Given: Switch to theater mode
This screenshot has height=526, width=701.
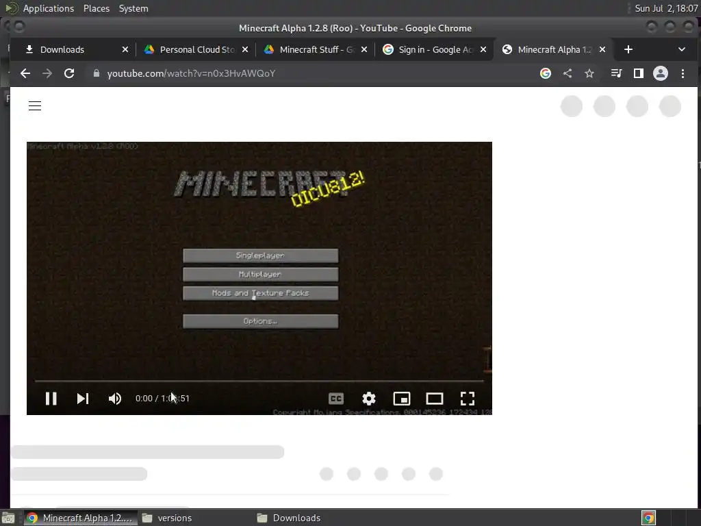Looking at the screenshot, I should click(435, 399).
